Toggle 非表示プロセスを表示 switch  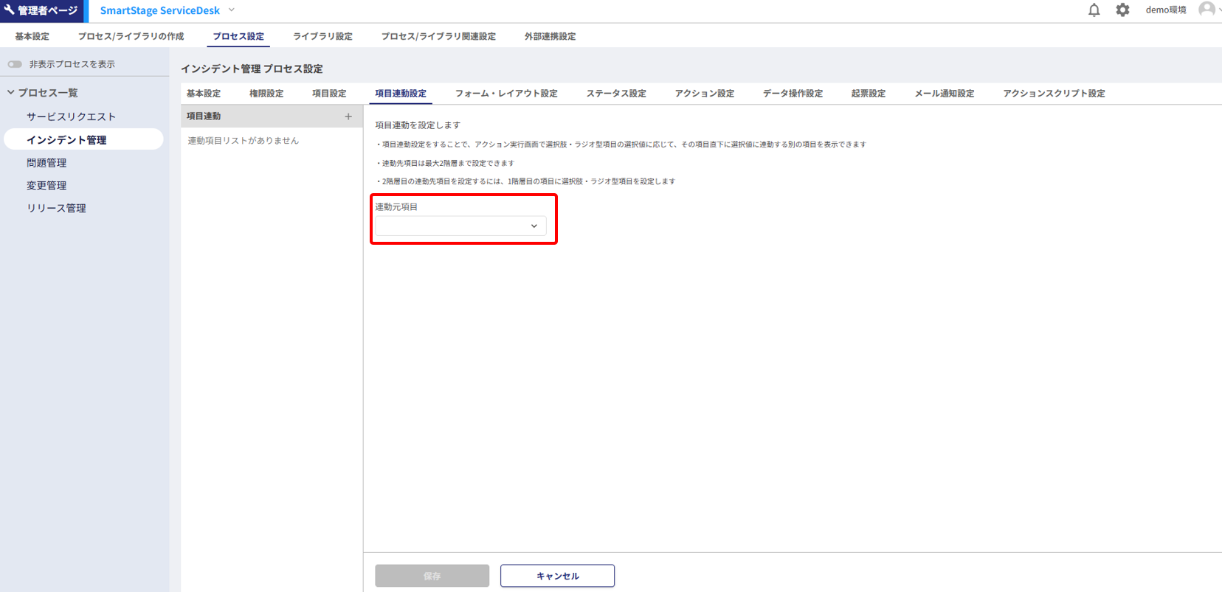(x=15, y=64)
